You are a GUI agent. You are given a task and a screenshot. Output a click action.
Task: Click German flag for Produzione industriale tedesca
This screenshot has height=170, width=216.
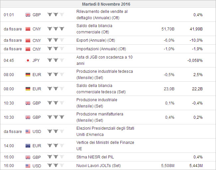[28, 74]
